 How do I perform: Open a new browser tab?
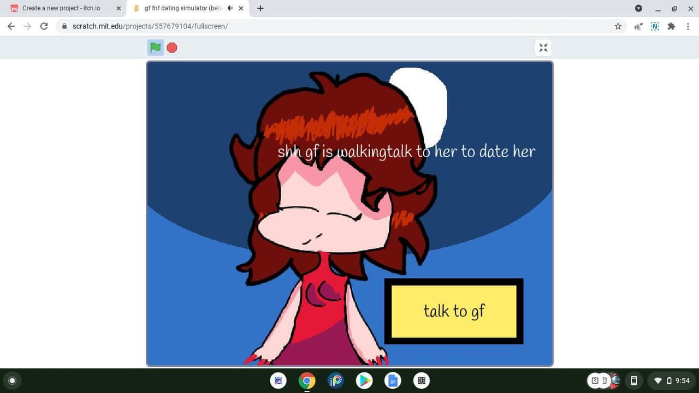click(260, 8)
